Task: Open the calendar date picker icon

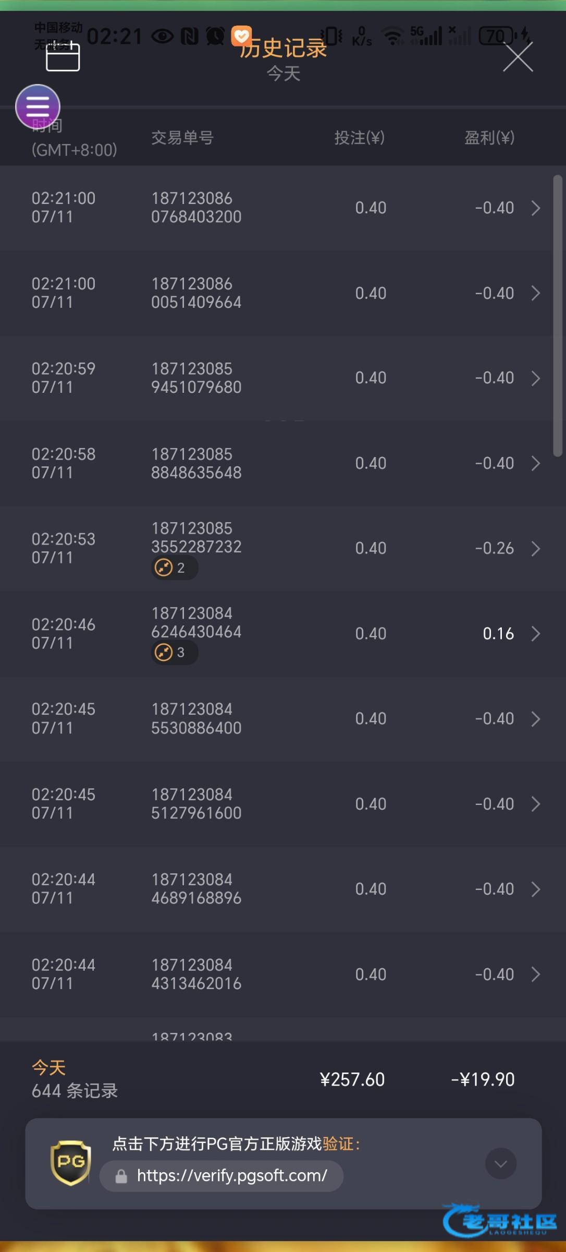Action: (63, 56)
